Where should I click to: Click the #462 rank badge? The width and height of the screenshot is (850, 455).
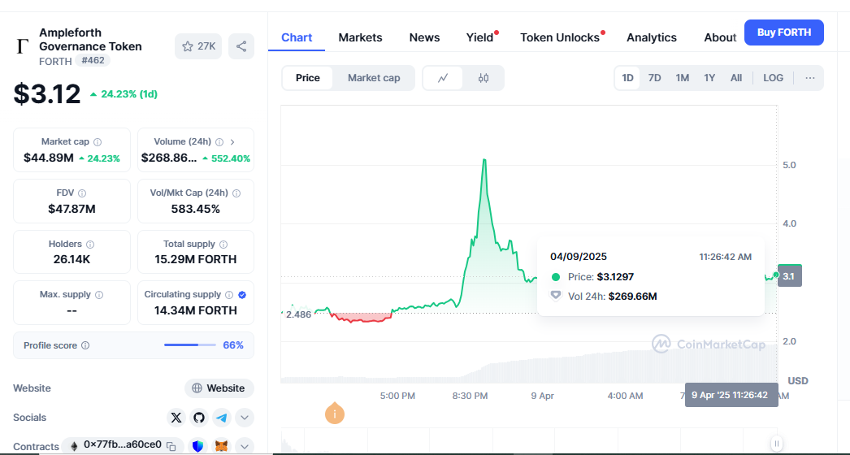tap(93, 61)
